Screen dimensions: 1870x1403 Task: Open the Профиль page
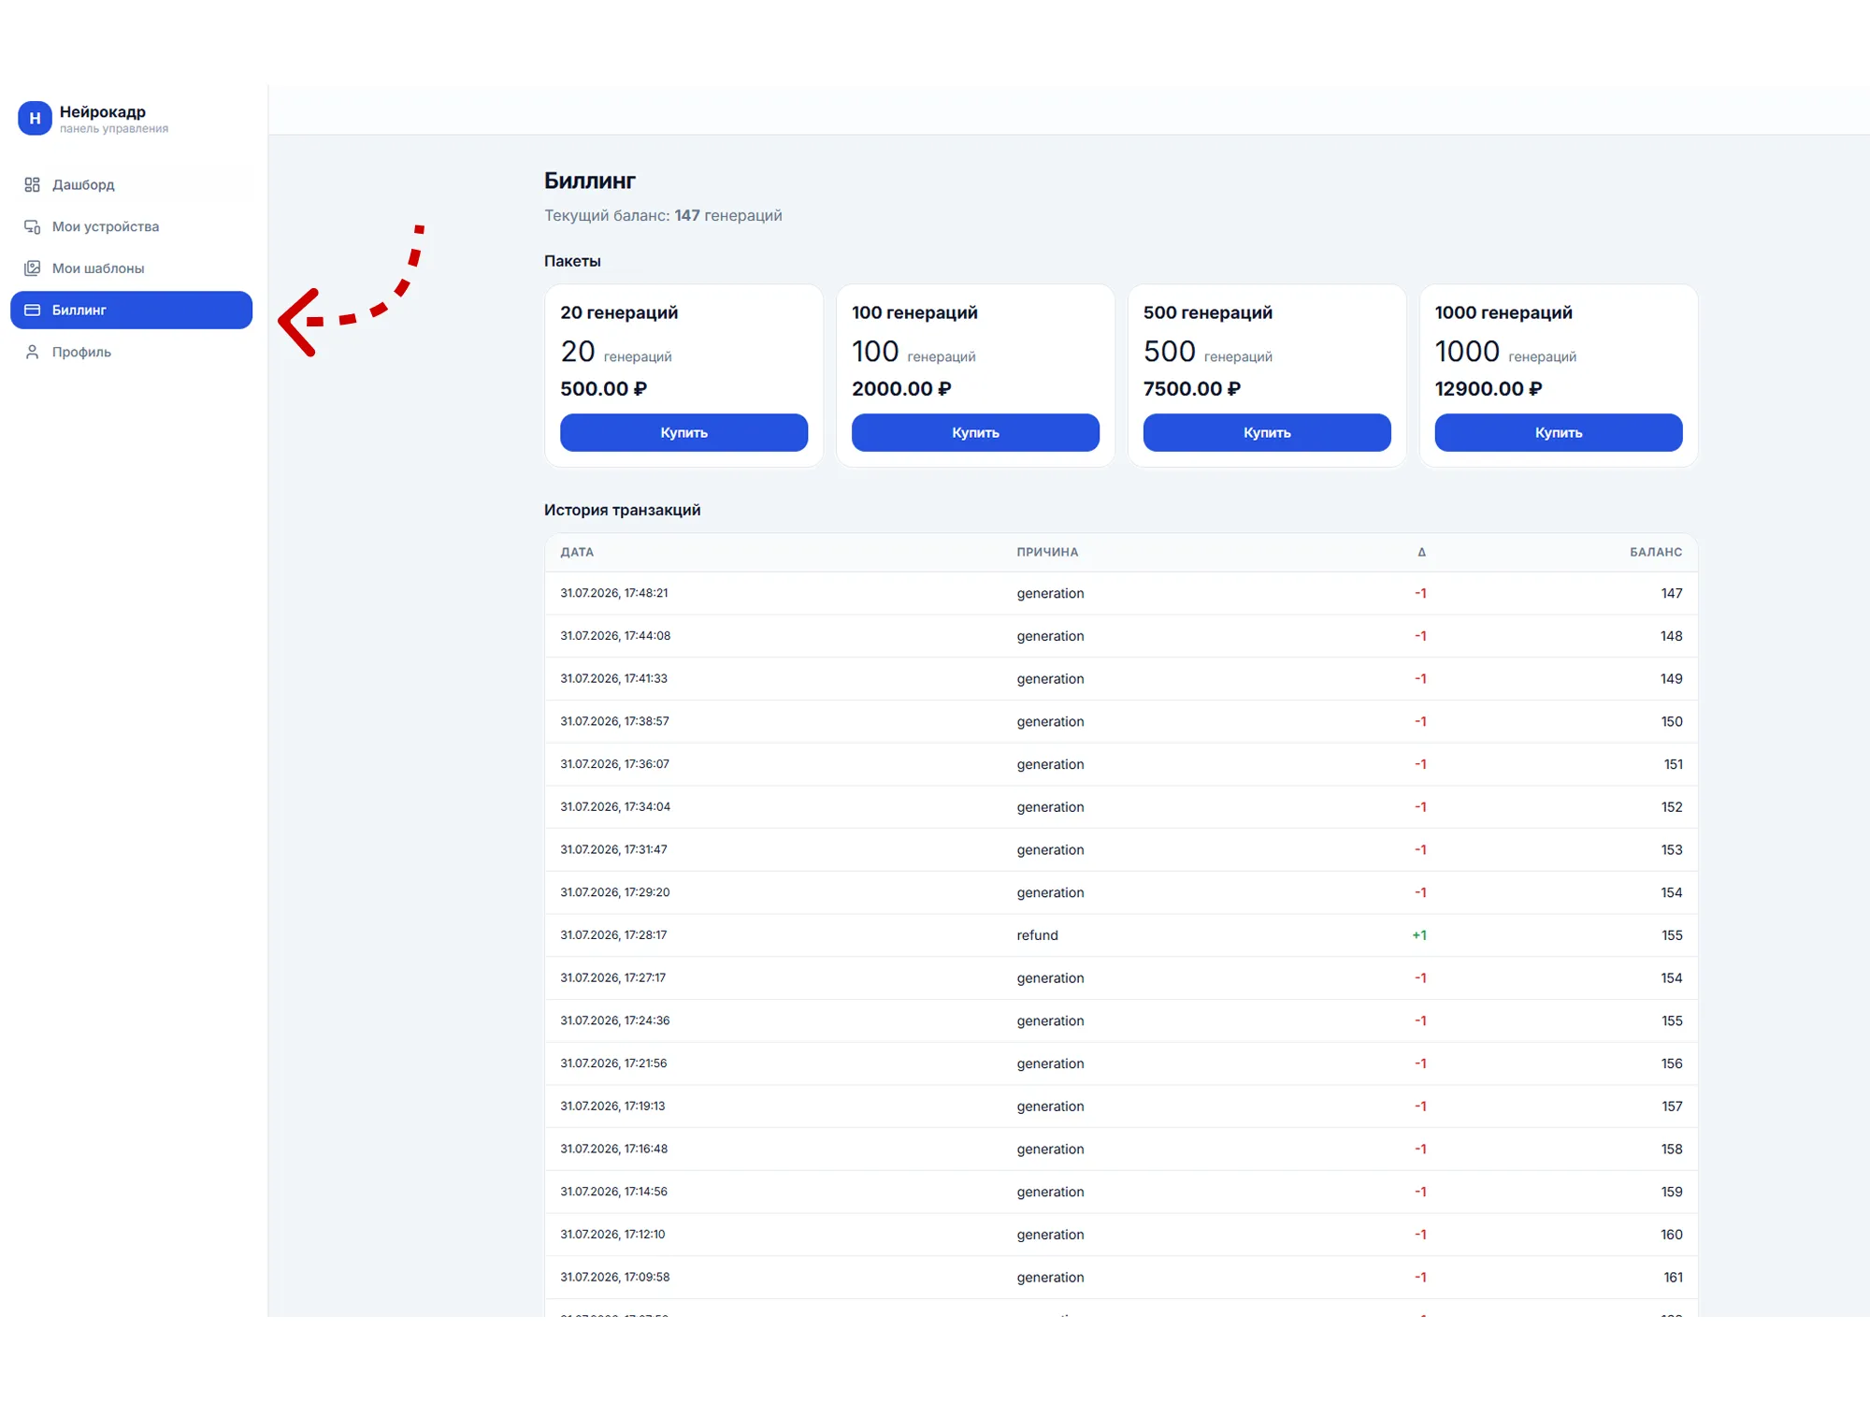131,352
